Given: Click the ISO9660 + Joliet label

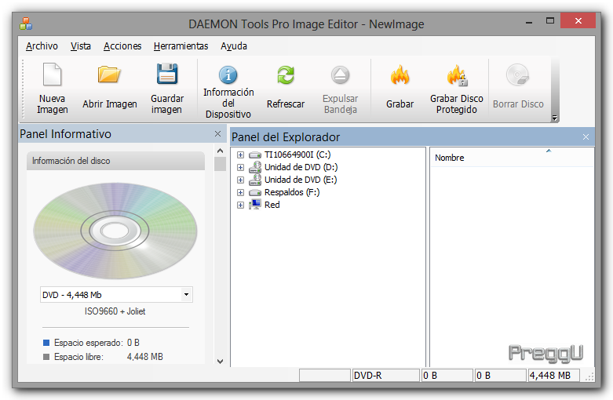Looking at the screenshot, I should pyautogui.click(x=115, y=311).
